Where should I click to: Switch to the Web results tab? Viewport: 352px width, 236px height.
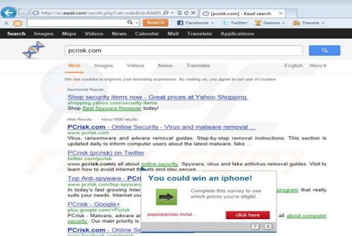point(74,65)
